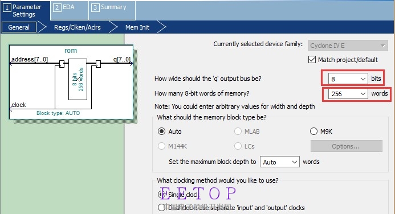This screenshot has height=214, width=395.
Task: Click the q[7..0] port label
Action: 122,59
